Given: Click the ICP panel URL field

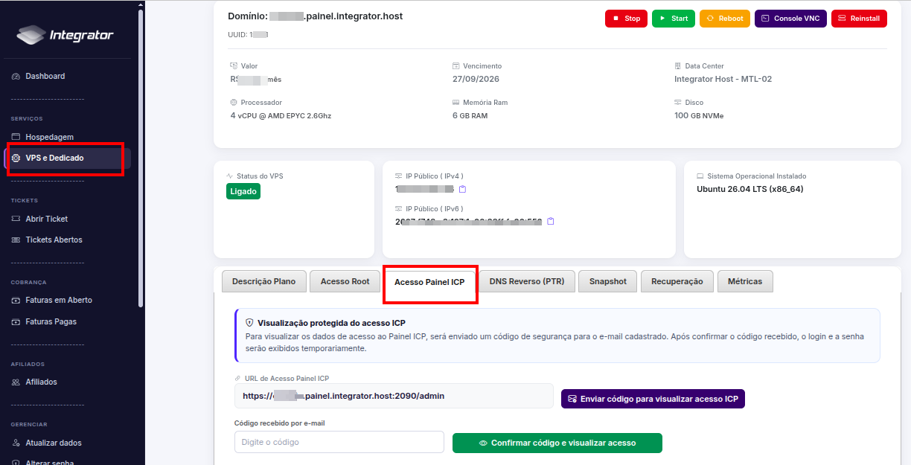Looking at the screenshot, I should [x=394, y=396].
